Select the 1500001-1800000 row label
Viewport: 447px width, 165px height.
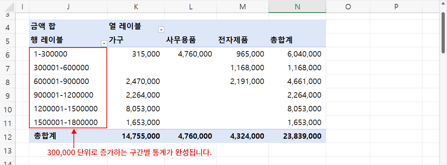click(x=68, y=122)
